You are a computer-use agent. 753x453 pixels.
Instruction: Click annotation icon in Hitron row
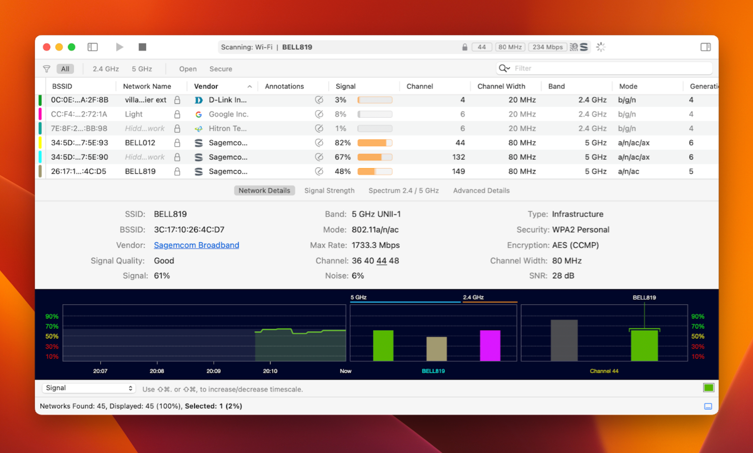click(319, 128)
